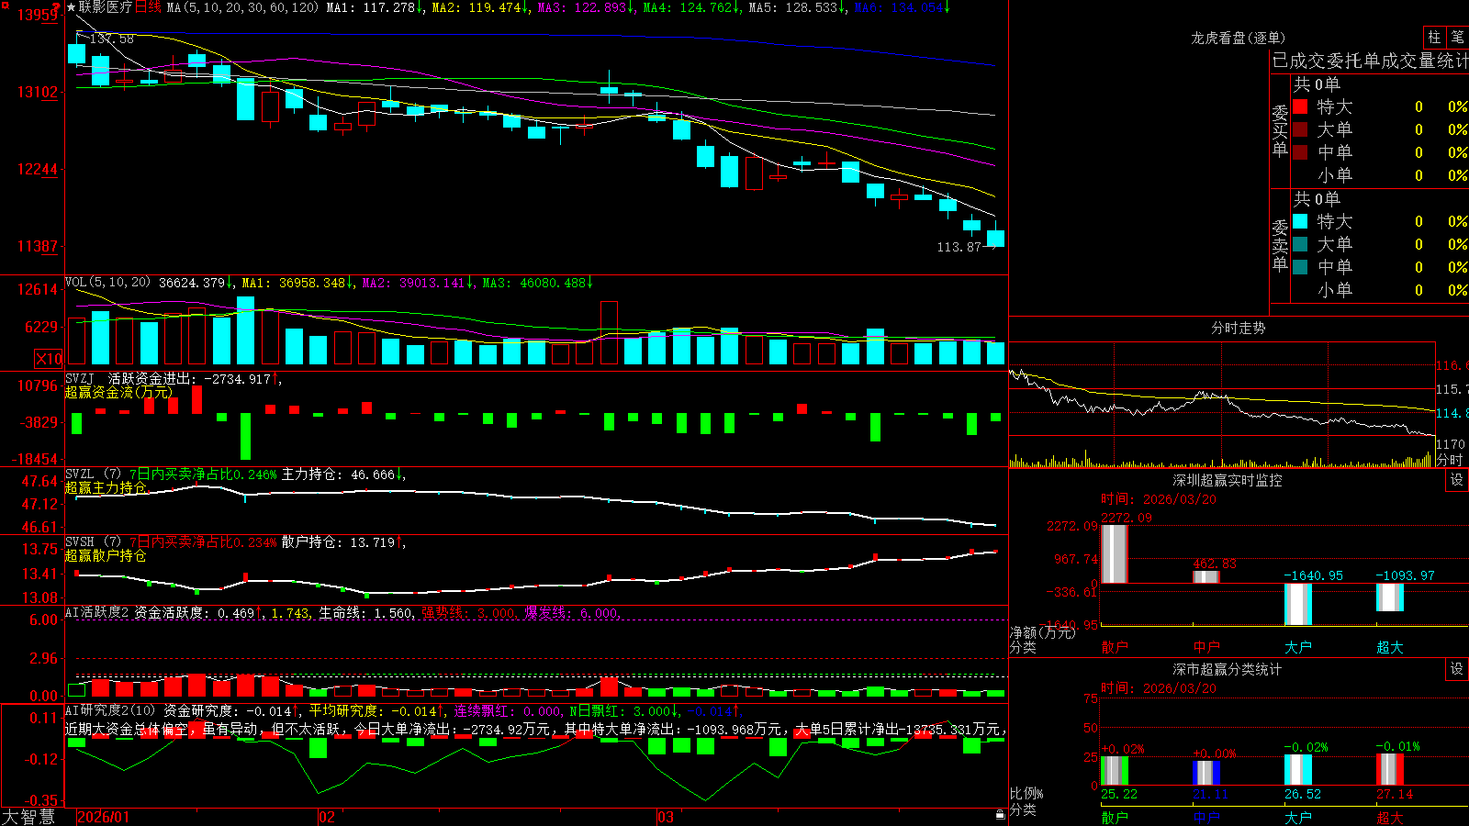The width and height of the screenshot is (1469, 826).
Task: Click the 委买单 row header
Action: pos(1280,130)
